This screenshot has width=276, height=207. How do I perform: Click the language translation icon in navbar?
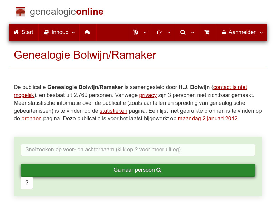[x=135, y=32]
